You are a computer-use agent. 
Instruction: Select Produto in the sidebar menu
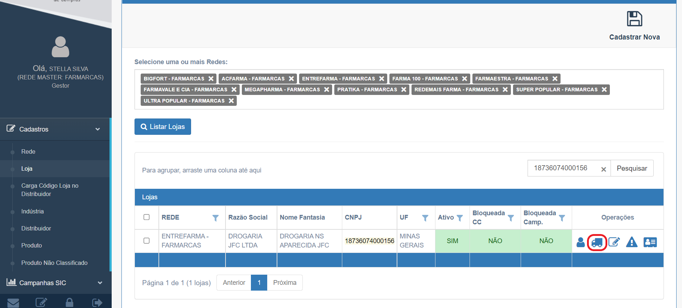coord(32,245)
